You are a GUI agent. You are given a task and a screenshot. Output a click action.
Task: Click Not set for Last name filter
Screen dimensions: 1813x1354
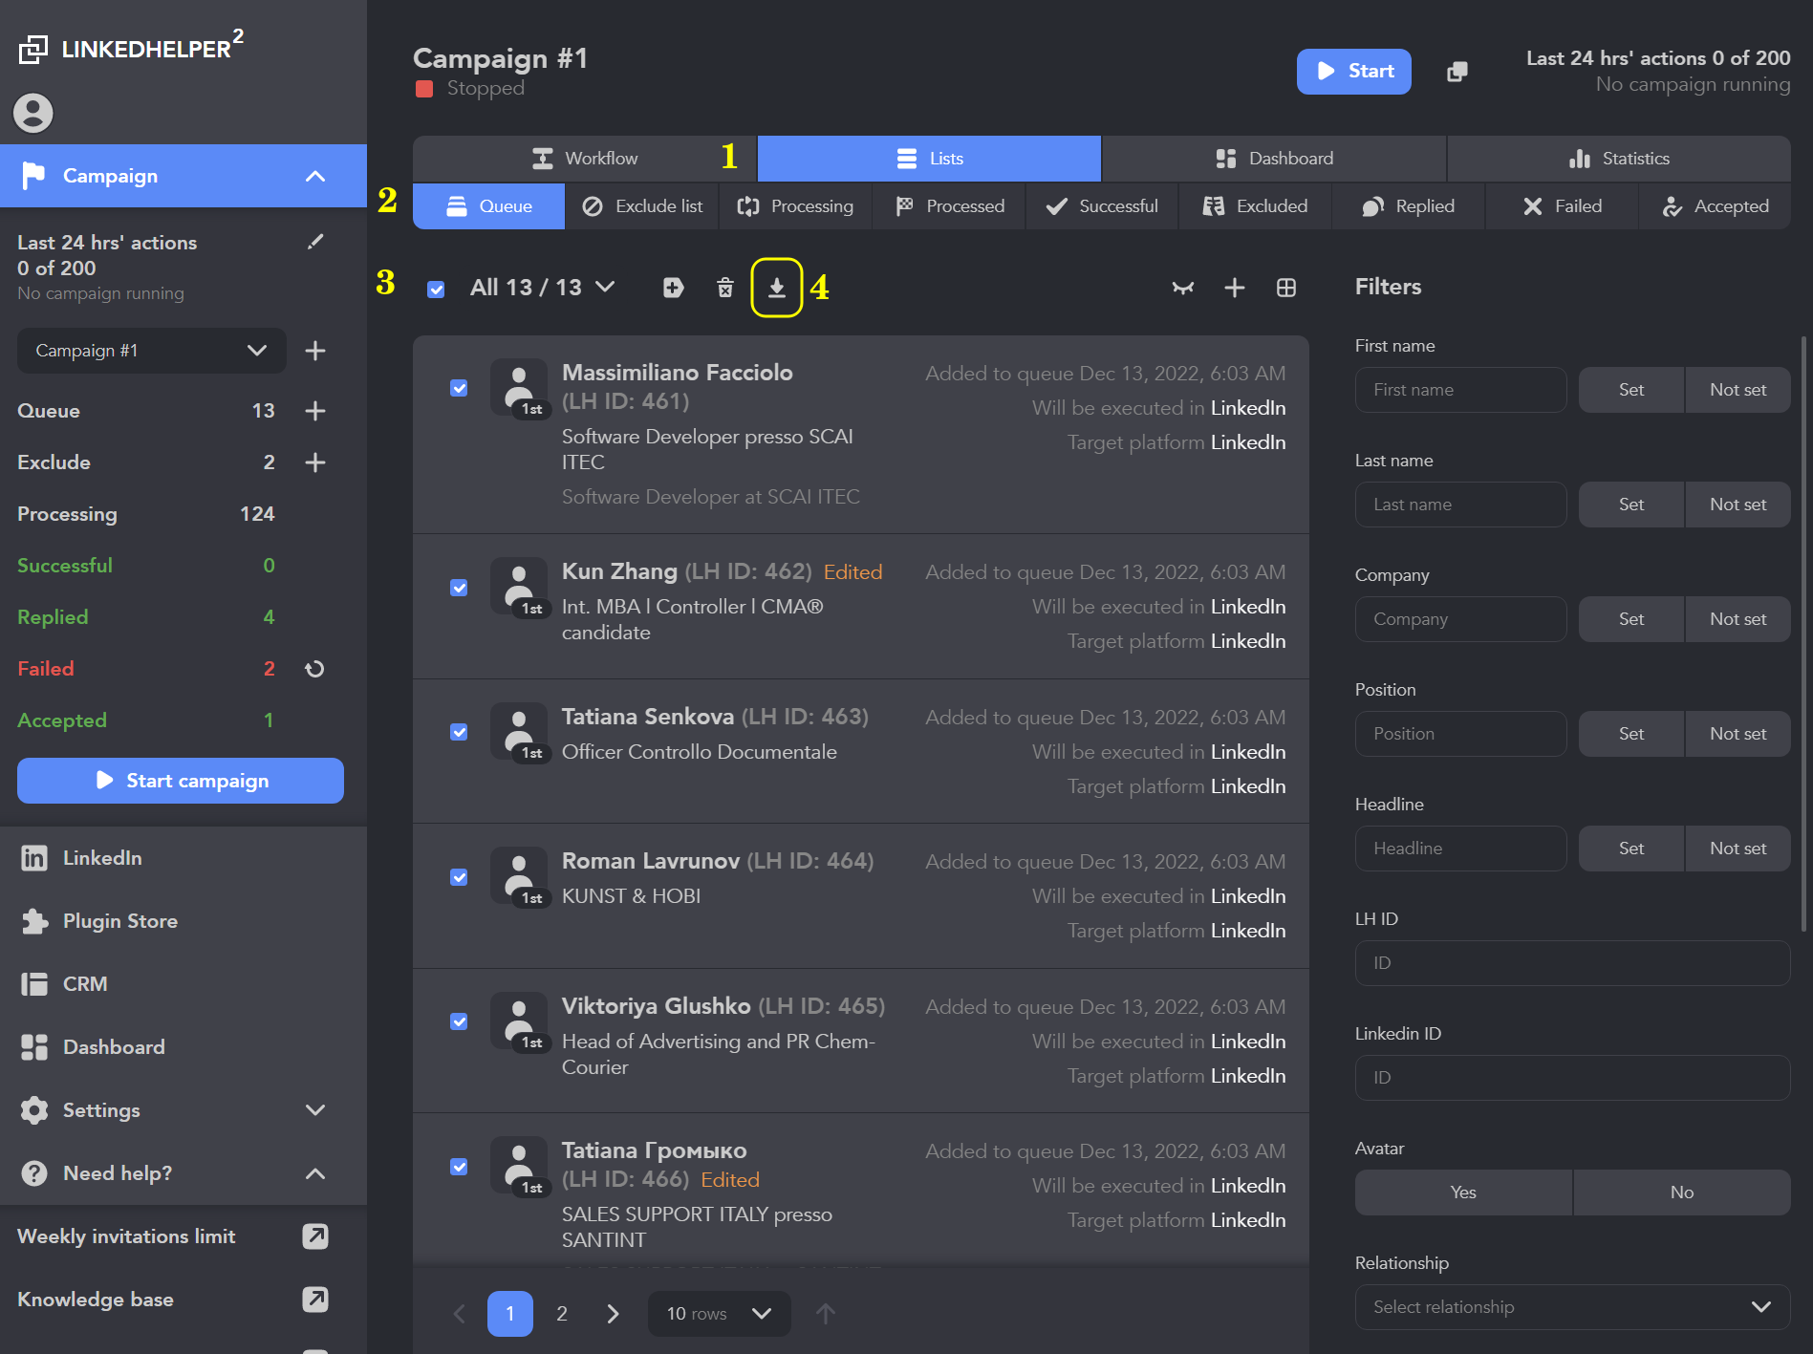click(x=1737, y=505)
